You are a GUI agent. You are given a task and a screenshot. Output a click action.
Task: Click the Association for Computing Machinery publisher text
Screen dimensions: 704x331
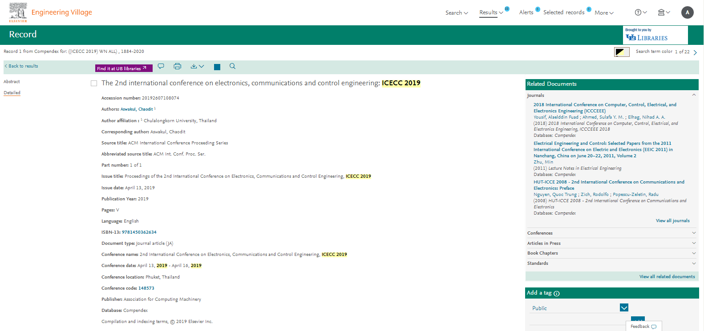[x=162, y=299]
